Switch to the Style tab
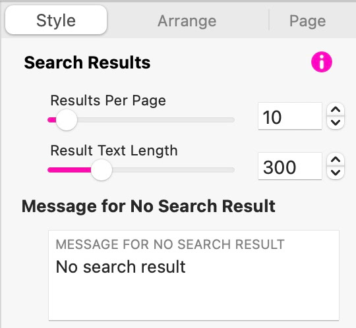 [56, 20]
